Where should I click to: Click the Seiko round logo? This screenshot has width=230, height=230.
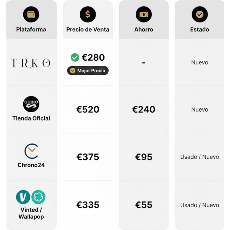tap(31, 104)
